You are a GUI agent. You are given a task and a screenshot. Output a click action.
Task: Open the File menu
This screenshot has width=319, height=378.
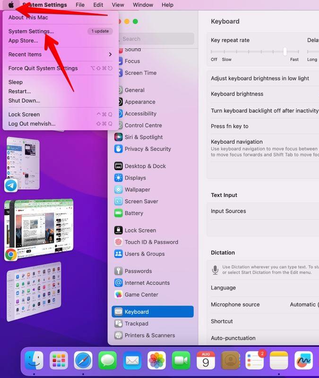tap(80, 5)
